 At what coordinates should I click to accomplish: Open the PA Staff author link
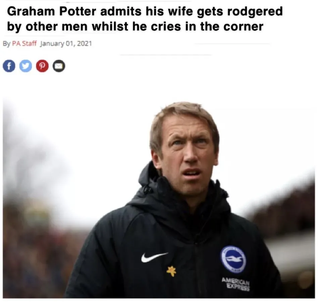click(24, 44)
